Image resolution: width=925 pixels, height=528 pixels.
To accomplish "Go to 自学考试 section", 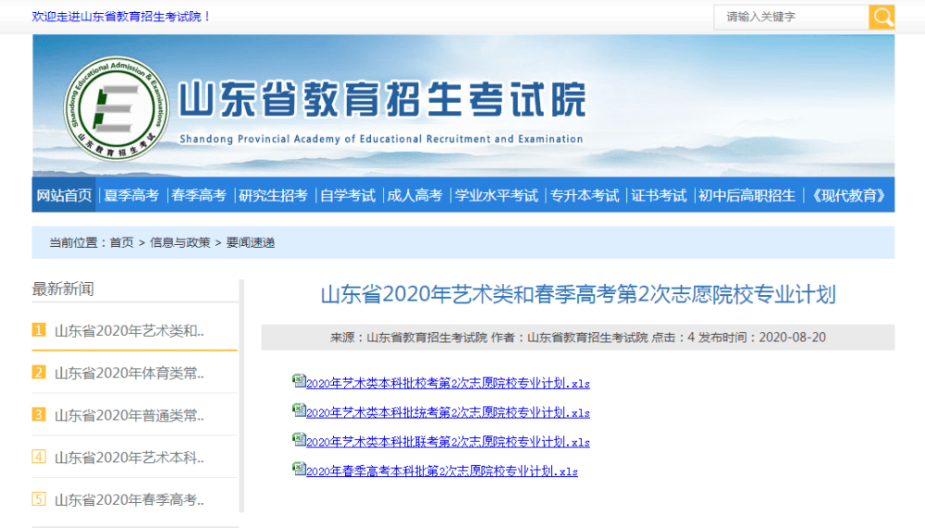I will click(x=348, y=195).
